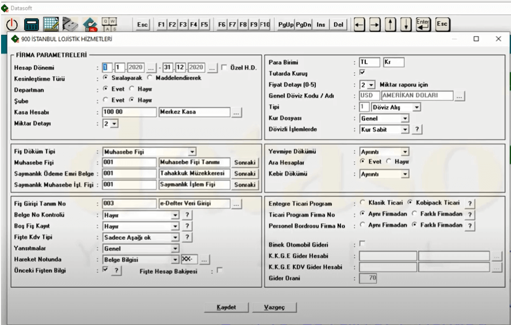Open the QWAS on-screen keyboard icon
This screenshot has width=511, height=325.
(109, 24)
